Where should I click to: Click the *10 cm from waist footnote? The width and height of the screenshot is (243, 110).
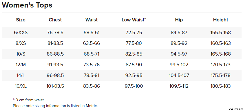coord(28,100)
